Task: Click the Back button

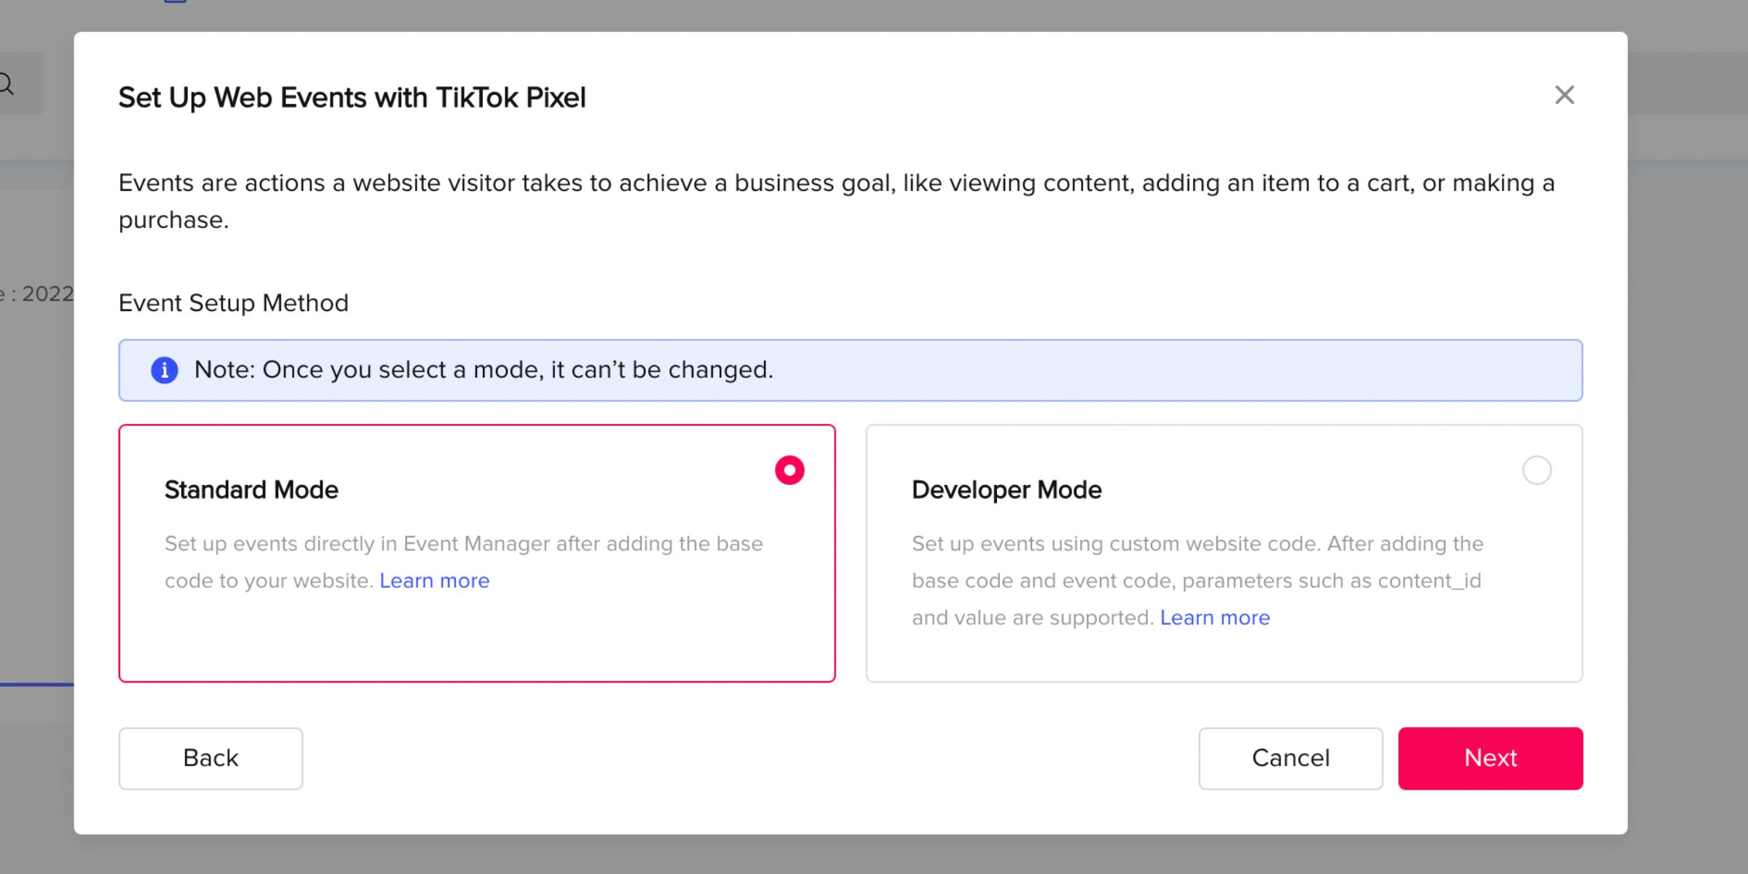Action: coord(210,758)
